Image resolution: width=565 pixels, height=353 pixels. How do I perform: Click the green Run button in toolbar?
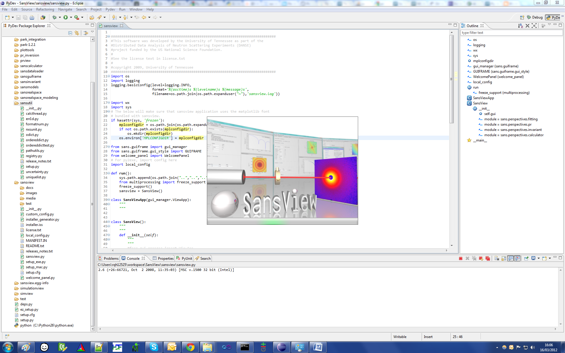tap(66, 17)
